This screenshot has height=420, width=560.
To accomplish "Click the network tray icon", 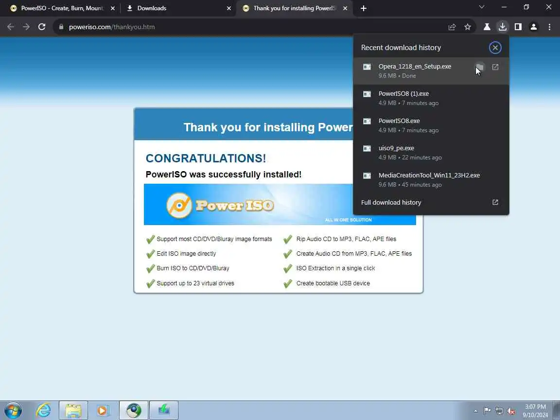I will coord(499,411).
